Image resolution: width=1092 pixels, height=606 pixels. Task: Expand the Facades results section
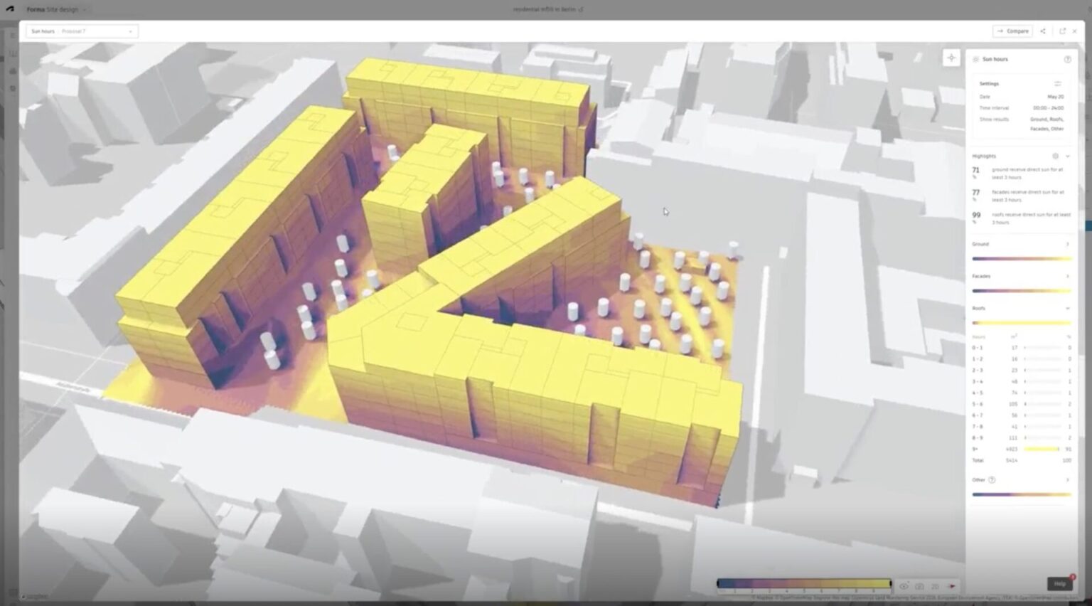pos(1067,276)
